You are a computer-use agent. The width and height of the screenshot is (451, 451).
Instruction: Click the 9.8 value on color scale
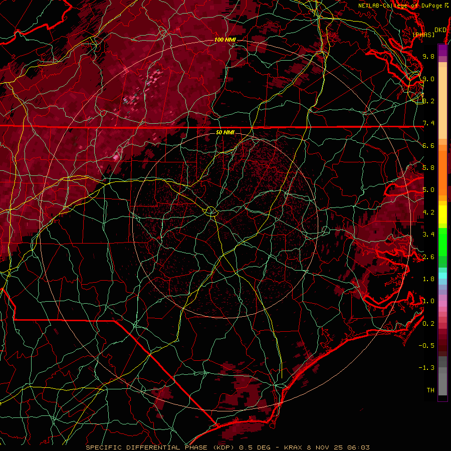pos(428,56)
